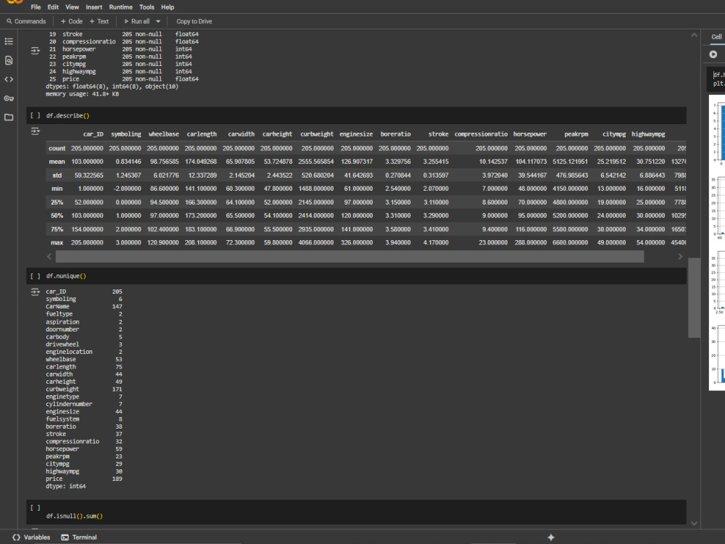Click the '75%' row label
Screen dimensions: 725x544
coord(57,229)
